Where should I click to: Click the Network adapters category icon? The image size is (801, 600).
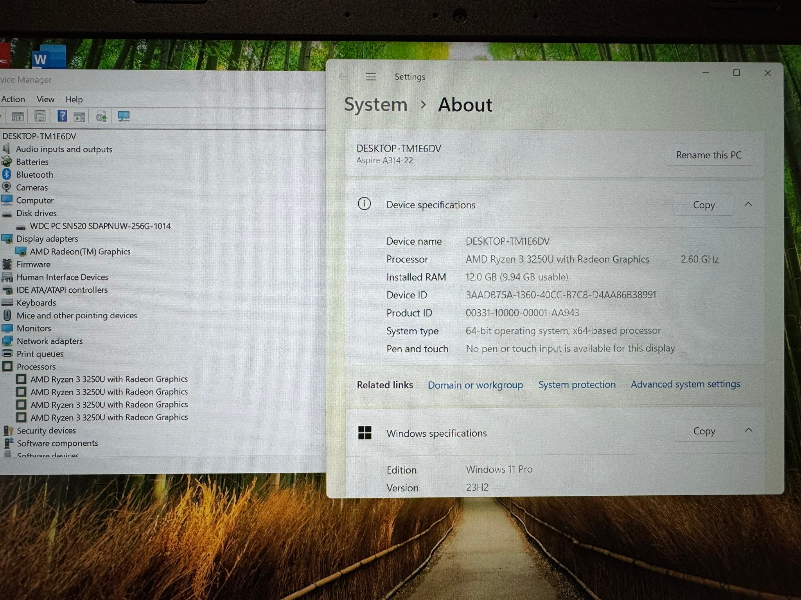7,341
